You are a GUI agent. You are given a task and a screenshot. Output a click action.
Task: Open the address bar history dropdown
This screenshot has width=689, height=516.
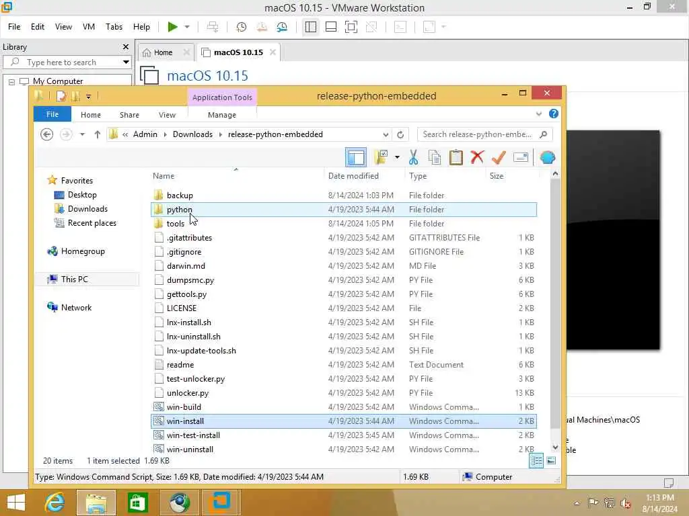tap(386, 134)
